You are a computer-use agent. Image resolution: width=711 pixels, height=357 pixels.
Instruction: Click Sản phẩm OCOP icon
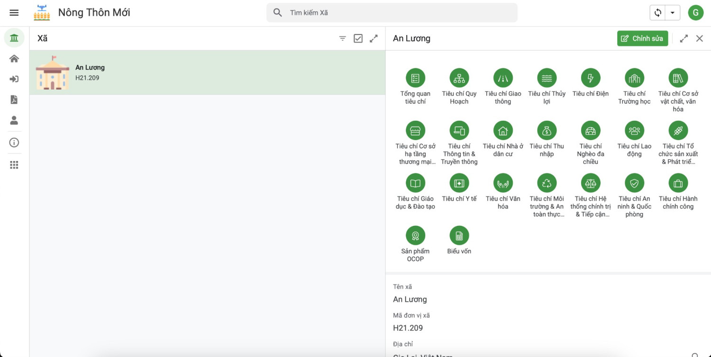(x=415, y=235)
